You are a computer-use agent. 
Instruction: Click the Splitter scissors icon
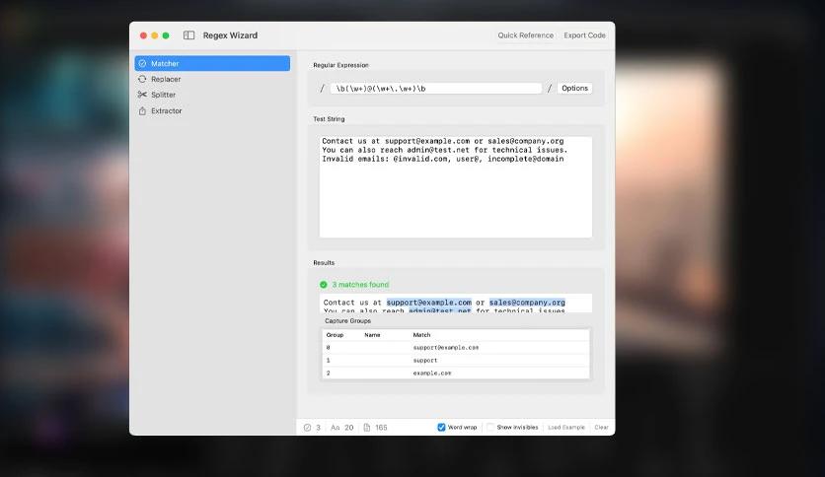point(142,95)
